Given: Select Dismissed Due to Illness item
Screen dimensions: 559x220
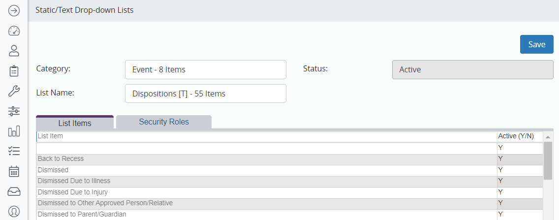Looking at the screenshot, I should coord(267,181).
